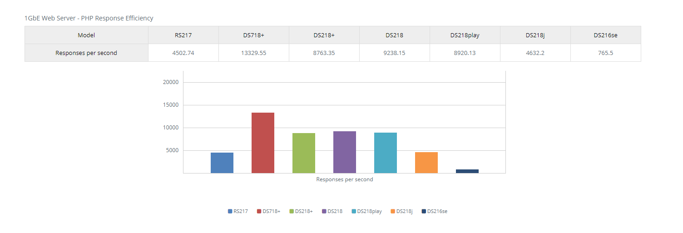Click the DS218+ green legend swatch
Image resolution: width=683 pixels, height=233 pixels.
[292, 211]
